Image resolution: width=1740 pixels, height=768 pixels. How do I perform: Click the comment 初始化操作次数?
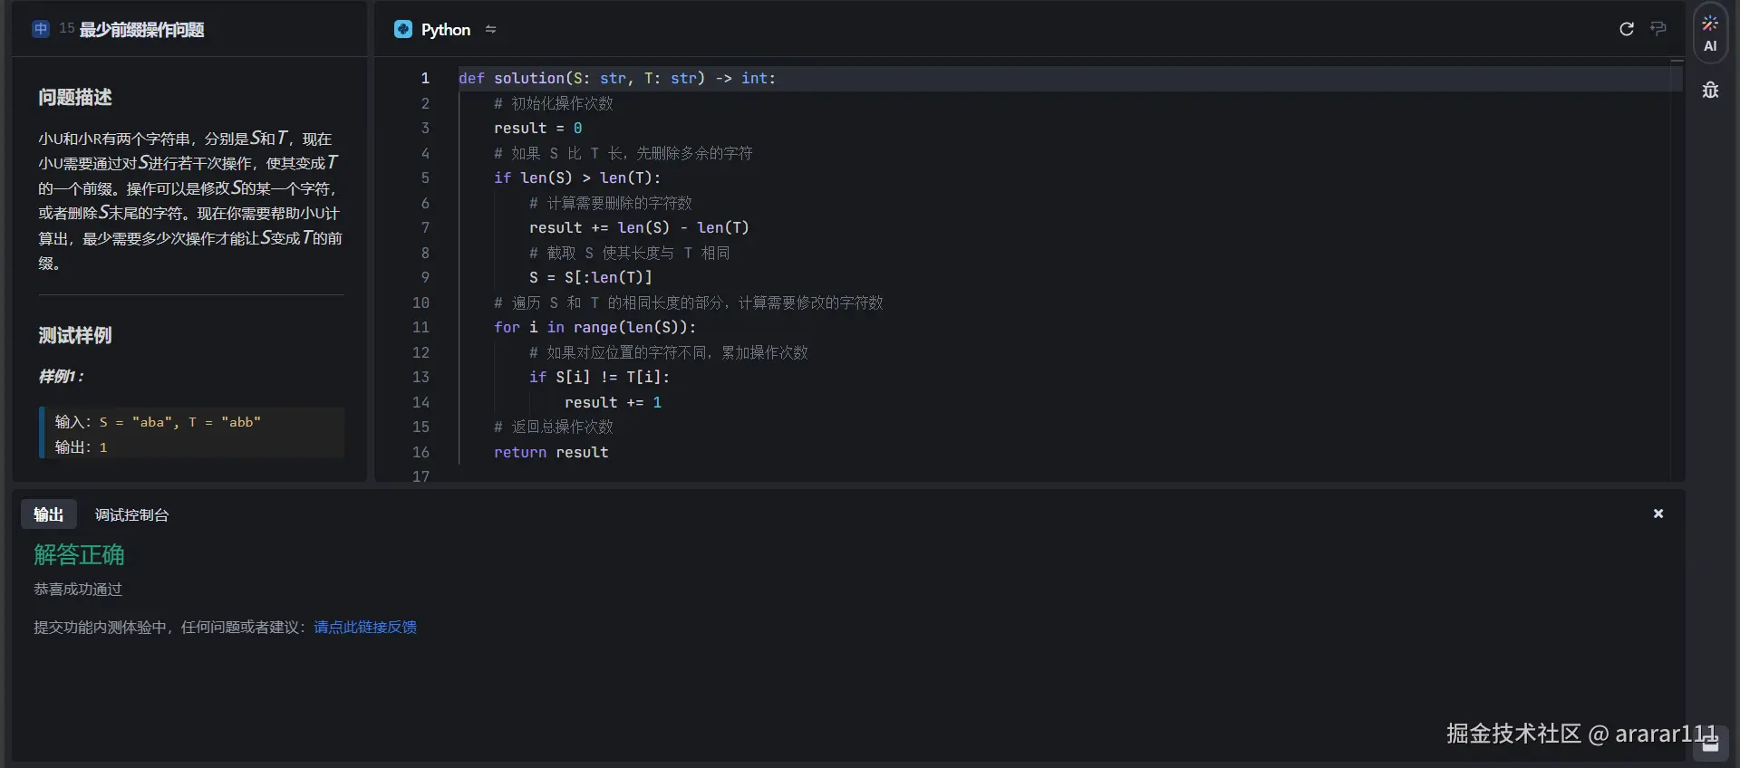coord(554,103)
